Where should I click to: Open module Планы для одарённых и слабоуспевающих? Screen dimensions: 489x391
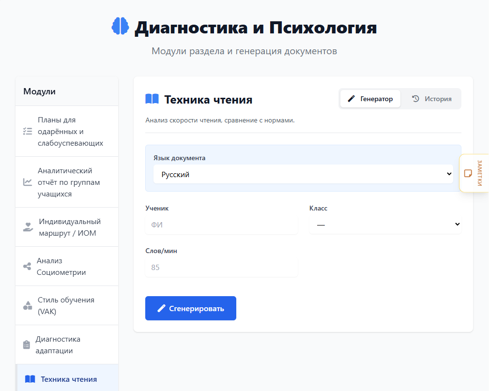(67, 131)
